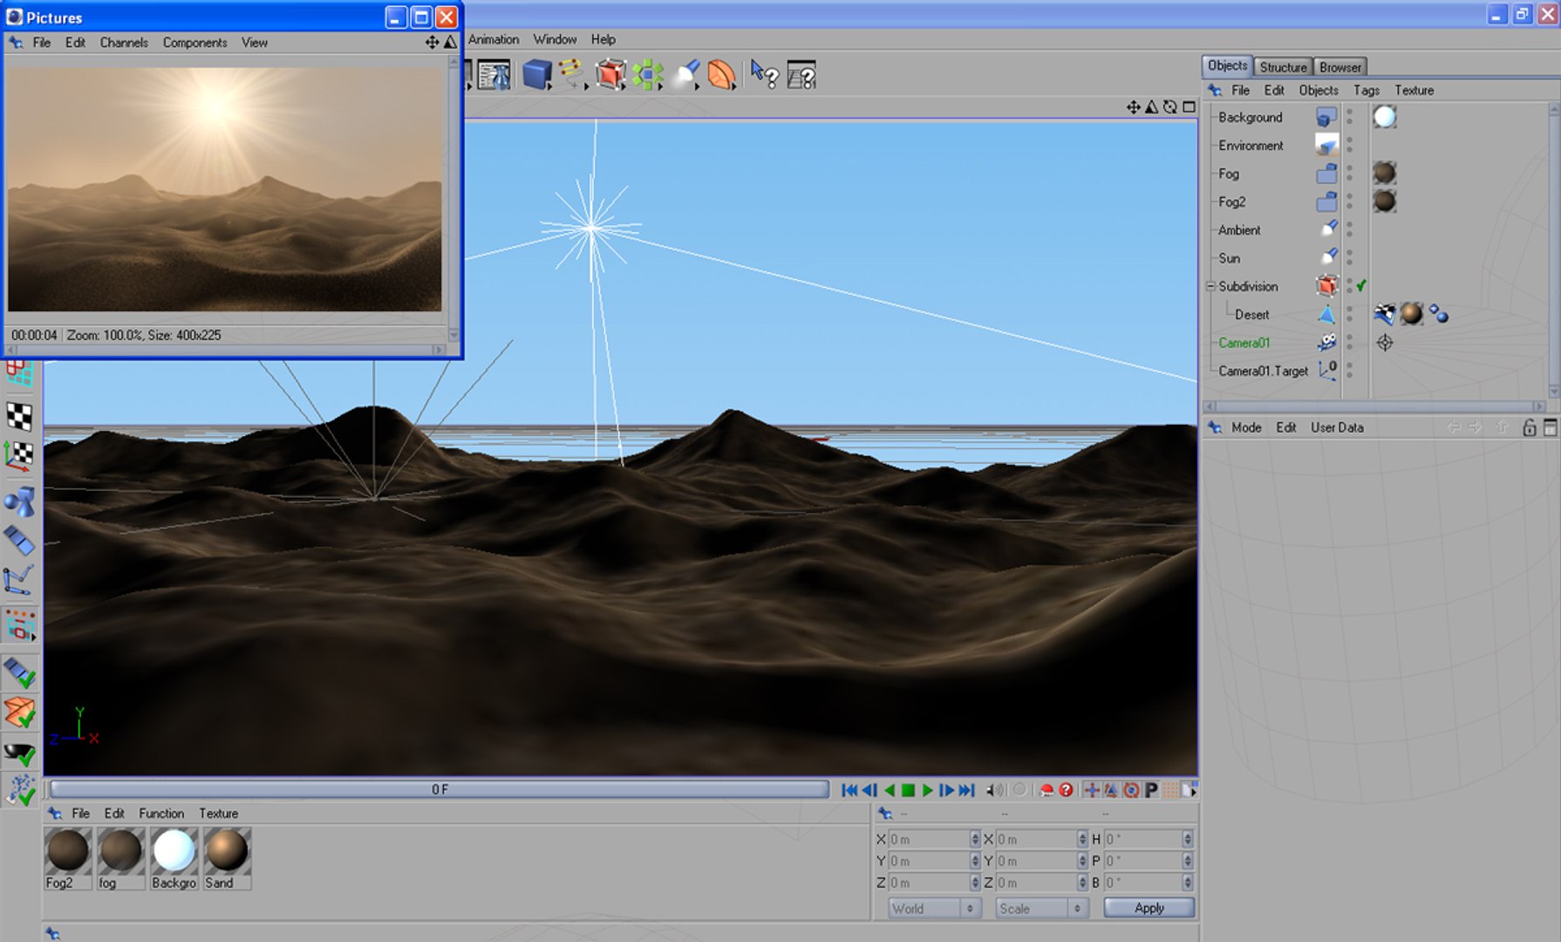Open the green array modeling objects icon
The width and height of the screenshot is (1561, 942).
click(648, 75)
